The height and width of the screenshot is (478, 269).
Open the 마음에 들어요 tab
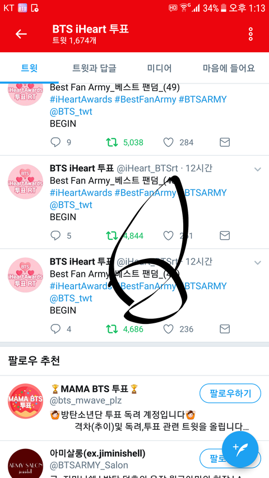click(x=229, y=68)
